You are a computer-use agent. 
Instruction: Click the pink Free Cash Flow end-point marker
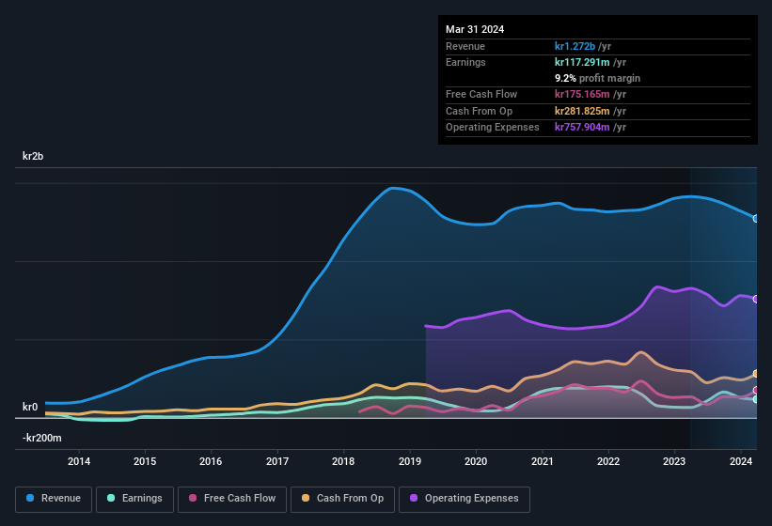pos(756,391)
